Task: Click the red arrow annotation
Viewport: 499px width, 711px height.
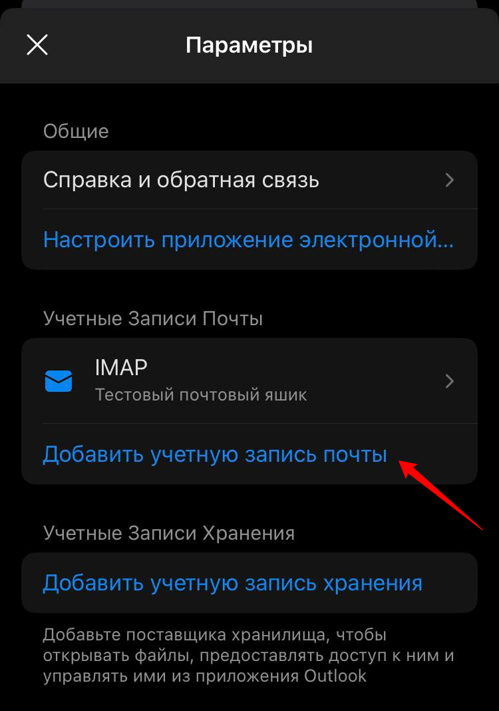Action: click(x=441, y=494)
